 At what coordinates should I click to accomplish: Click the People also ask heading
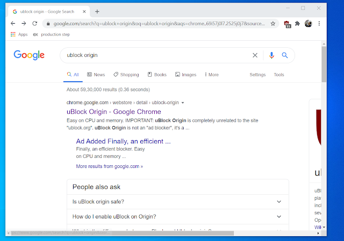(96, 187)
